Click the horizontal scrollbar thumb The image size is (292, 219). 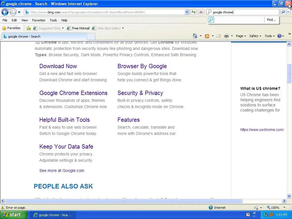(x=124, y=201)
